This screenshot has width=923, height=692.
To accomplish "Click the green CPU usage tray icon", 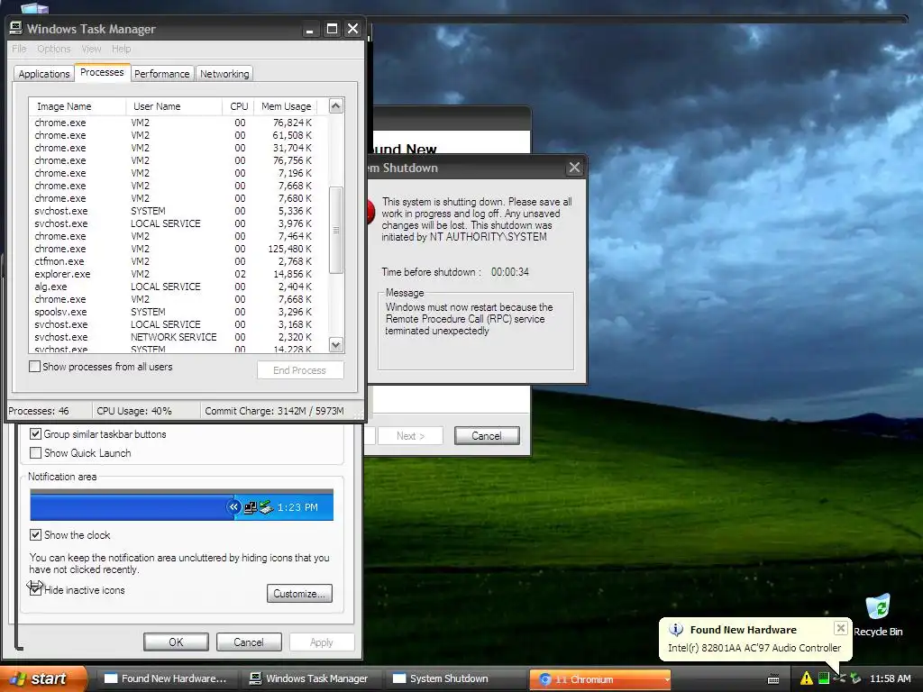I will pos(824,678).
